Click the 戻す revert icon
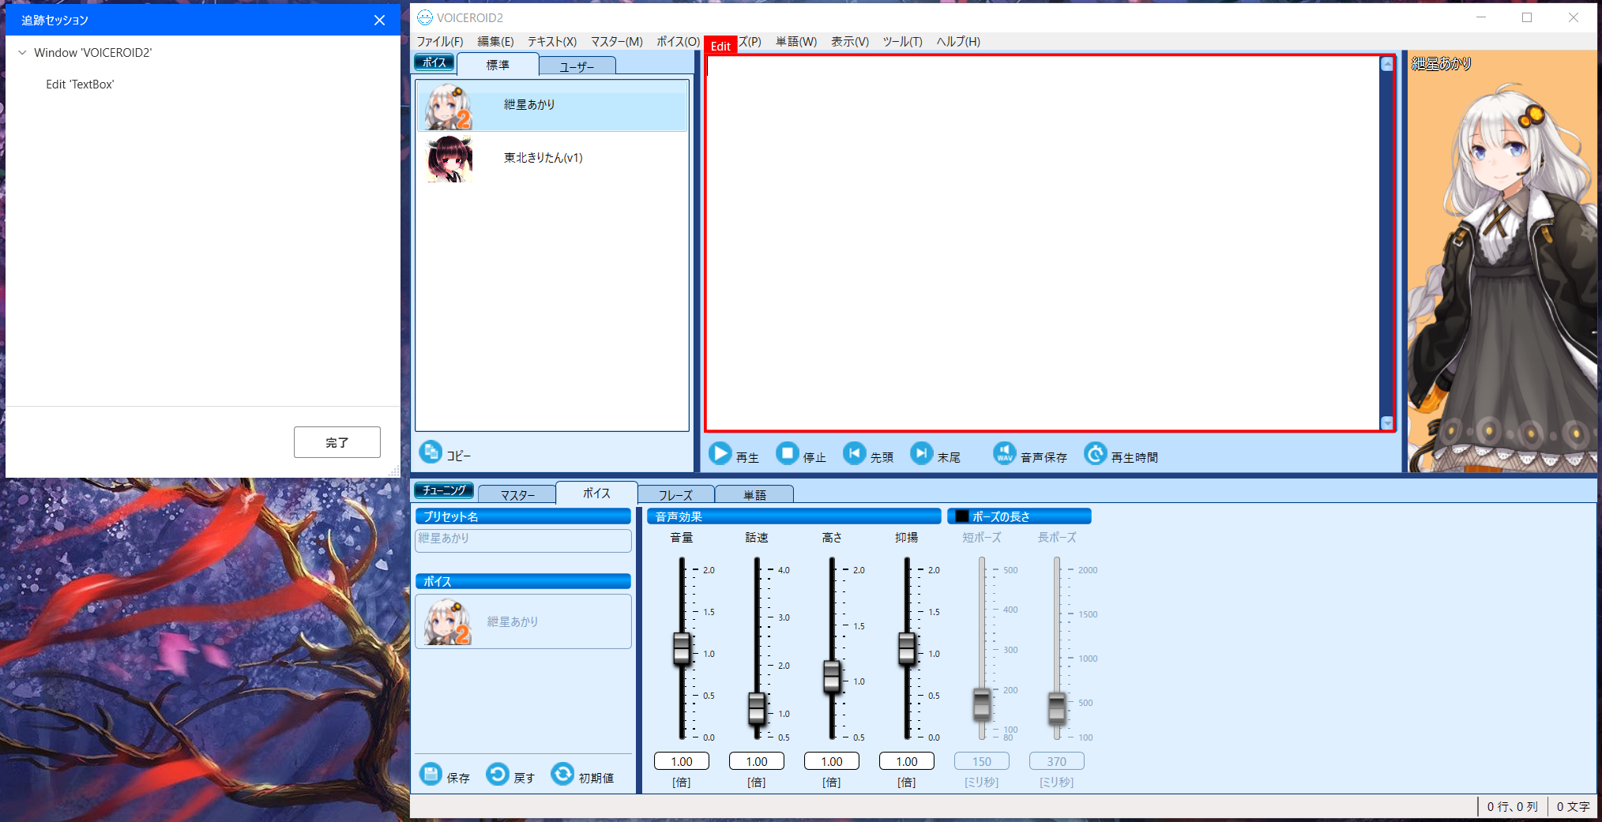Screen dimensions: 1602x822 (x=497, y=774)
